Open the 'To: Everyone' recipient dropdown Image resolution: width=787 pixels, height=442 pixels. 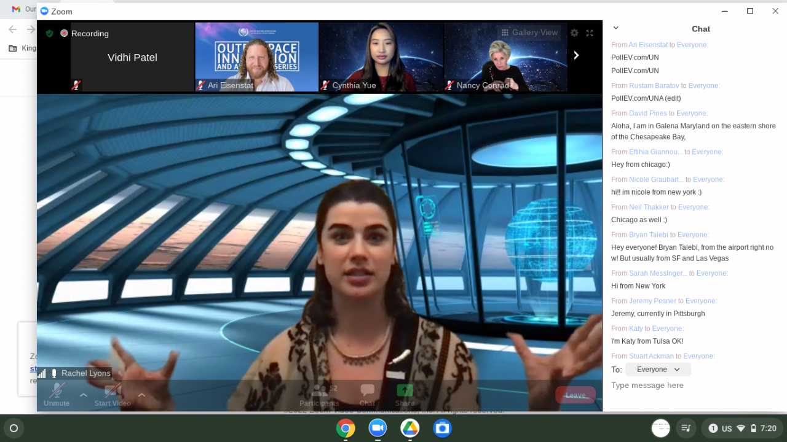658,370
